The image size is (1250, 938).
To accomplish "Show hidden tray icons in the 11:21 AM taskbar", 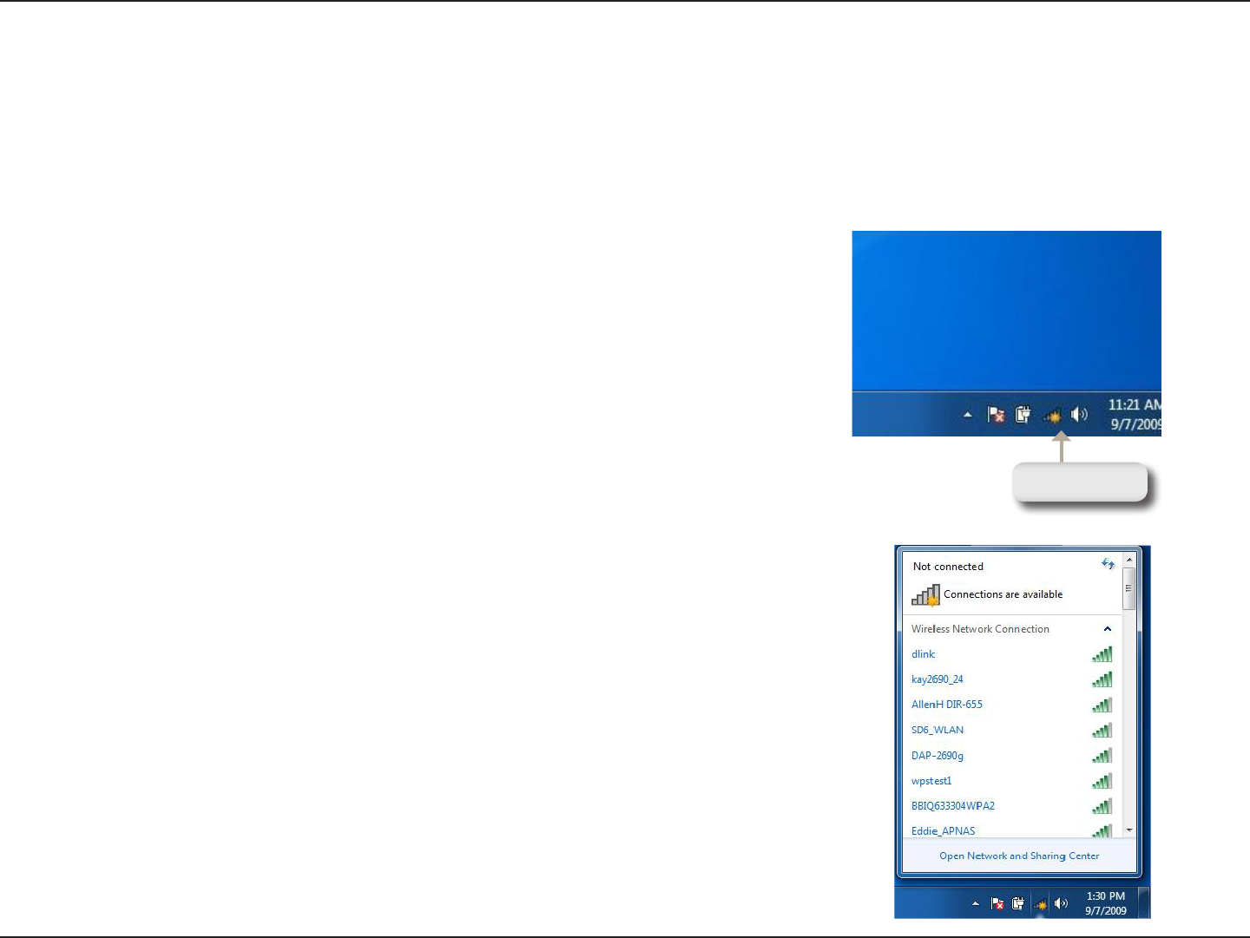I will tap(968, 416).
